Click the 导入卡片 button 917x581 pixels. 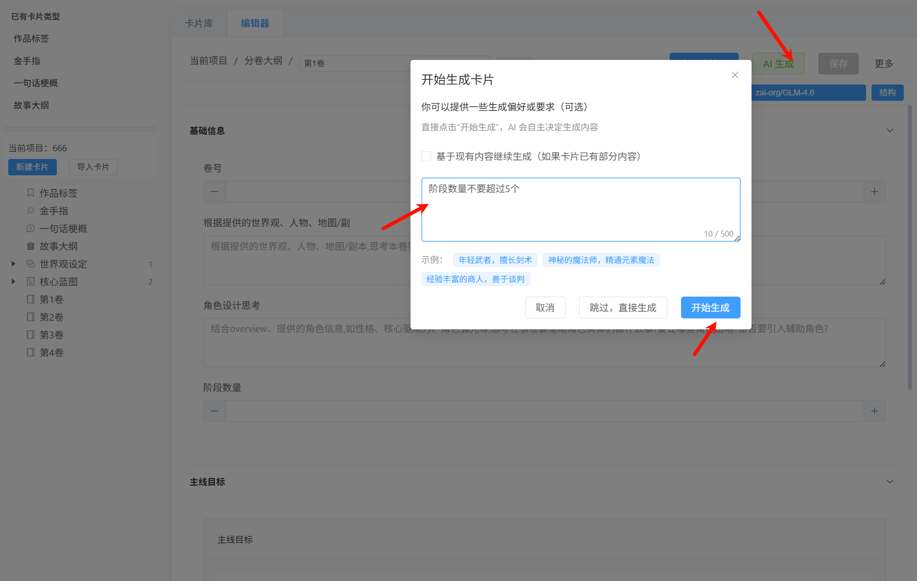point(93,167)
